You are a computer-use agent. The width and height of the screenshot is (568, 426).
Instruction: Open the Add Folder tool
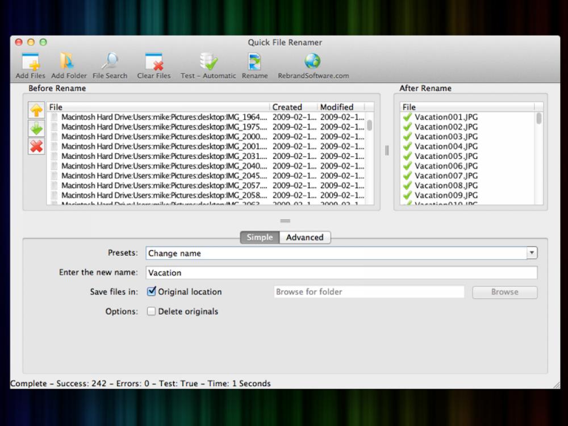coord(68,62)
